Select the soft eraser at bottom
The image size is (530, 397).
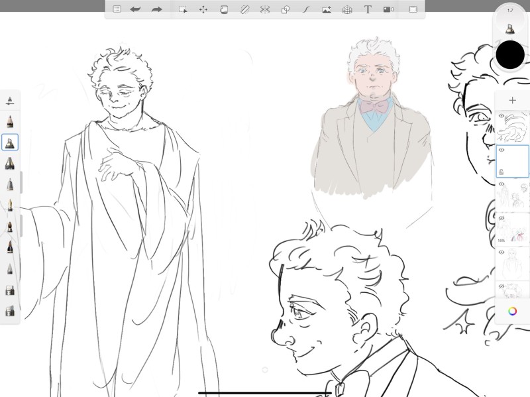10,311
